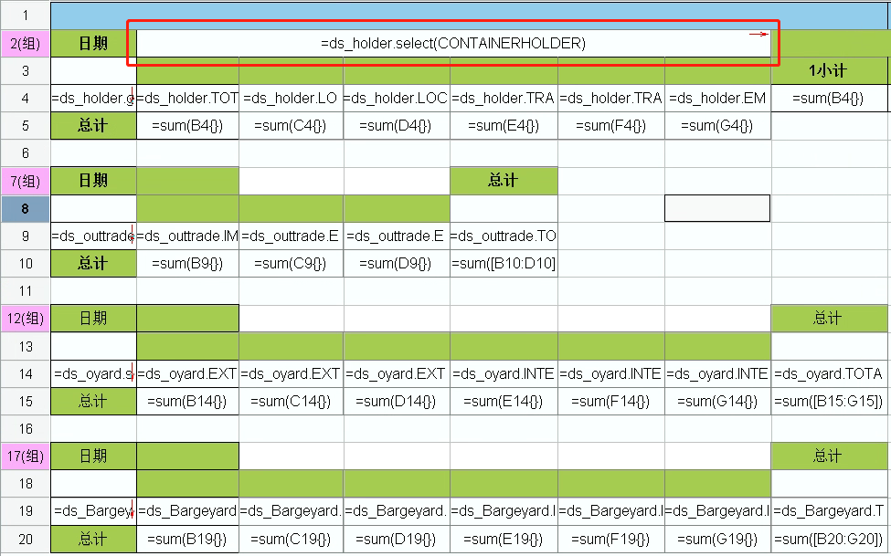Click the 总计 header in row 7
The height and width of the screenshot is (556, 891).
pos(504,181)
